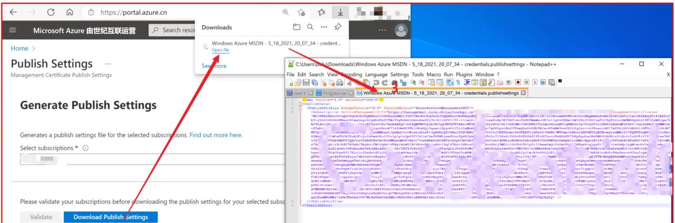Click Save recorded macro icon

click(552, 82)
